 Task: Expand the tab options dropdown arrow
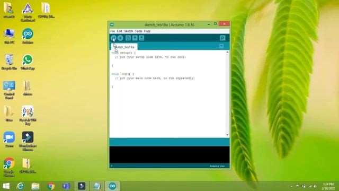[221, 46]
